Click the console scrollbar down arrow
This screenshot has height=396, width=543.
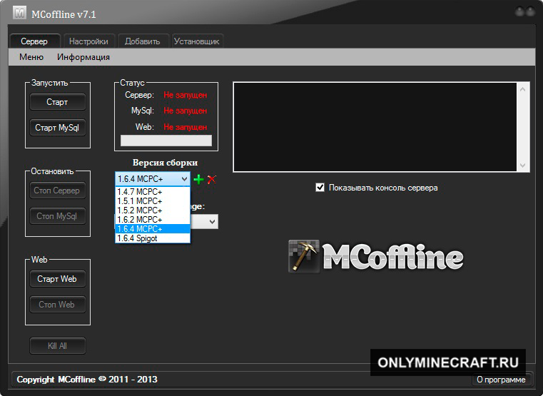tap(523, 166)
